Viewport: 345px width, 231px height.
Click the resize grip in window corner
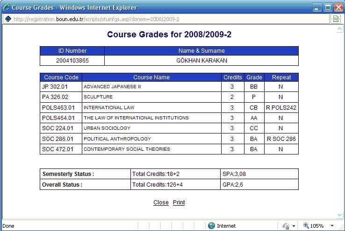click(x=341, y=227)
